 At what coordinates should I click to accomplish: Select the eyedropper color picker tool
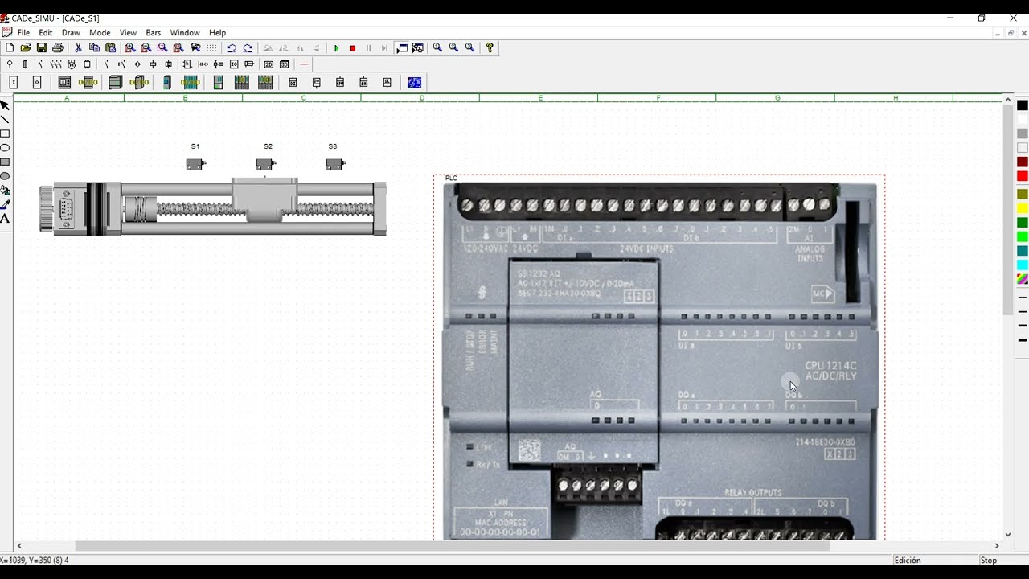pyautogui.click(x=5, y=205)
